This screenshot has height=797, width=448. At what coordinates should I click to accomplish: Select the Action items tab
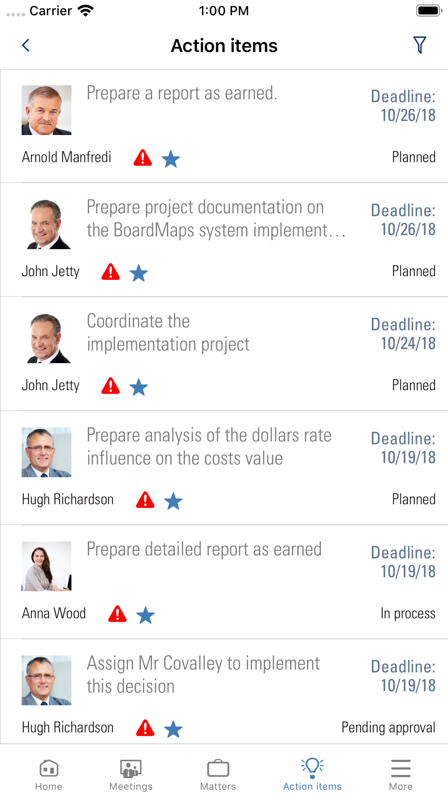[x=312, y=775]
